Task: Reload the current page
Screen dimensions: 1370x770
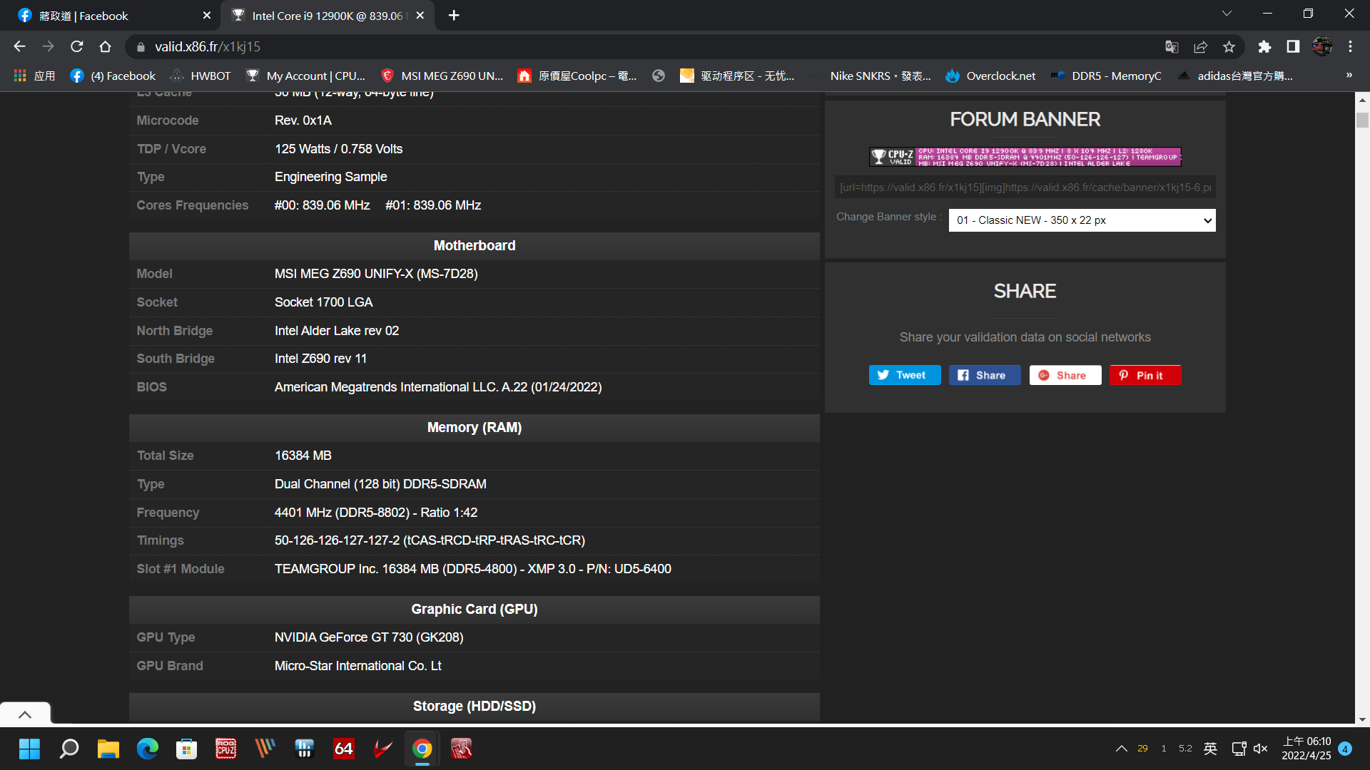Action: pos(77,46)
